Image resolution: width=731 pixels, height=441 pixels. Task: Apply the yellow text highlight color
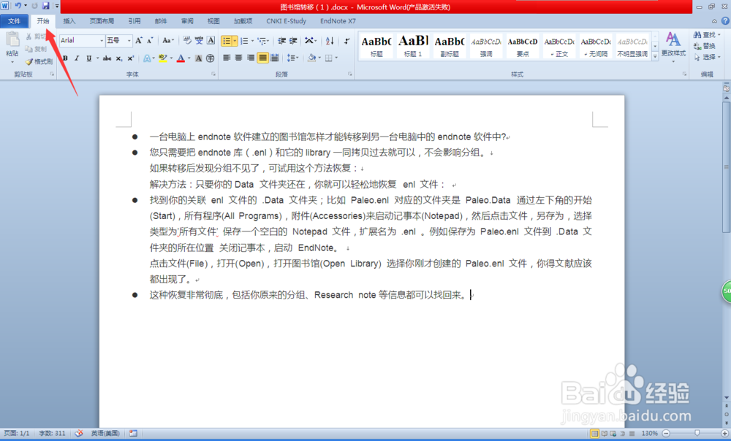pyautogui.click(x=163, y=58)
